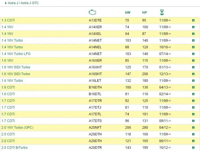
Task: Select 1.4 16V Turbo 140 HP non-LPG
Action: pyautogui.click(x=12, y=40)
